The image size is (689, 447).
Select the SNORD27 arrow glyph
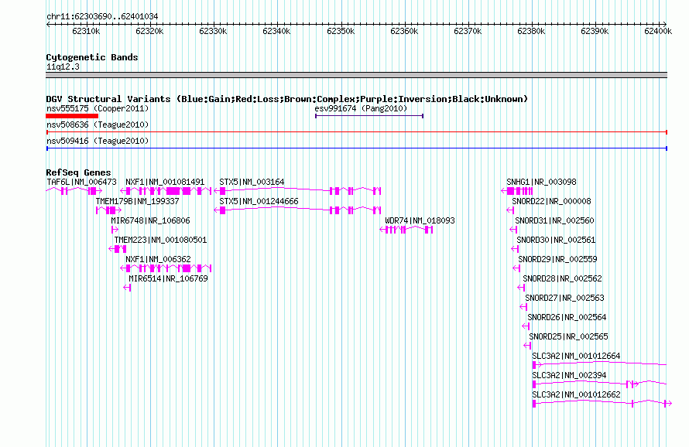523,306
